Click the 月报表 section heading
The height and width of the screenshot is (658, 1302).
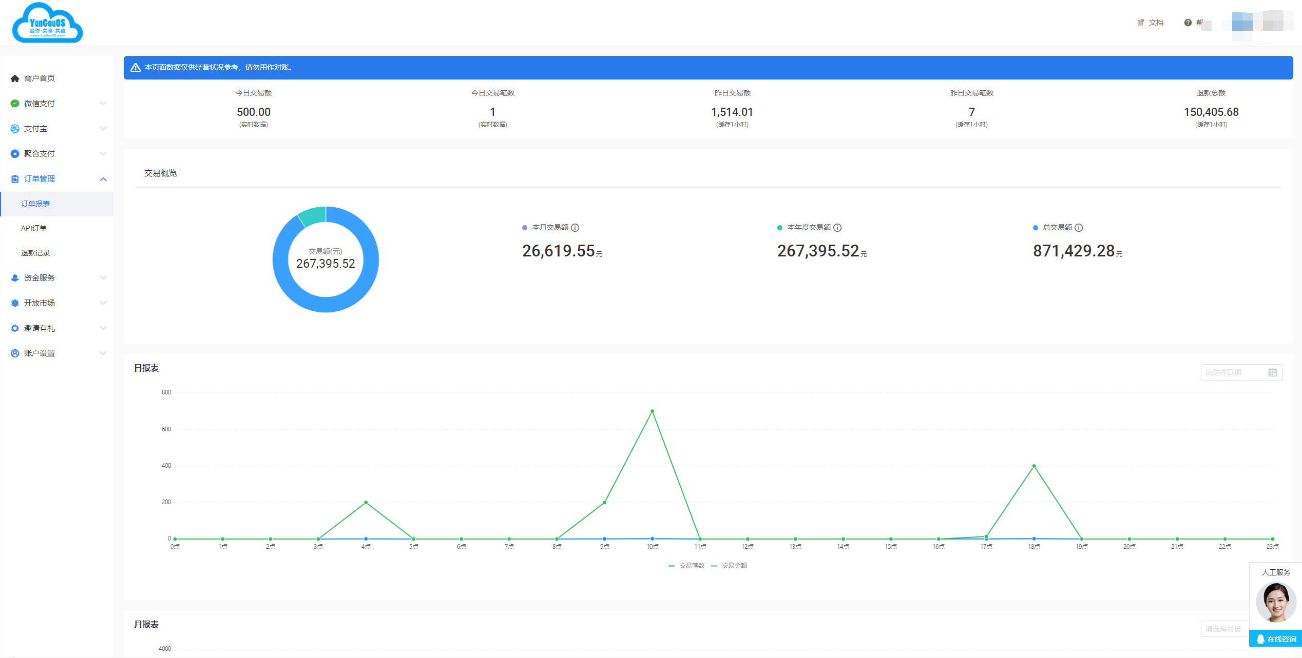(x=146, y=625)
